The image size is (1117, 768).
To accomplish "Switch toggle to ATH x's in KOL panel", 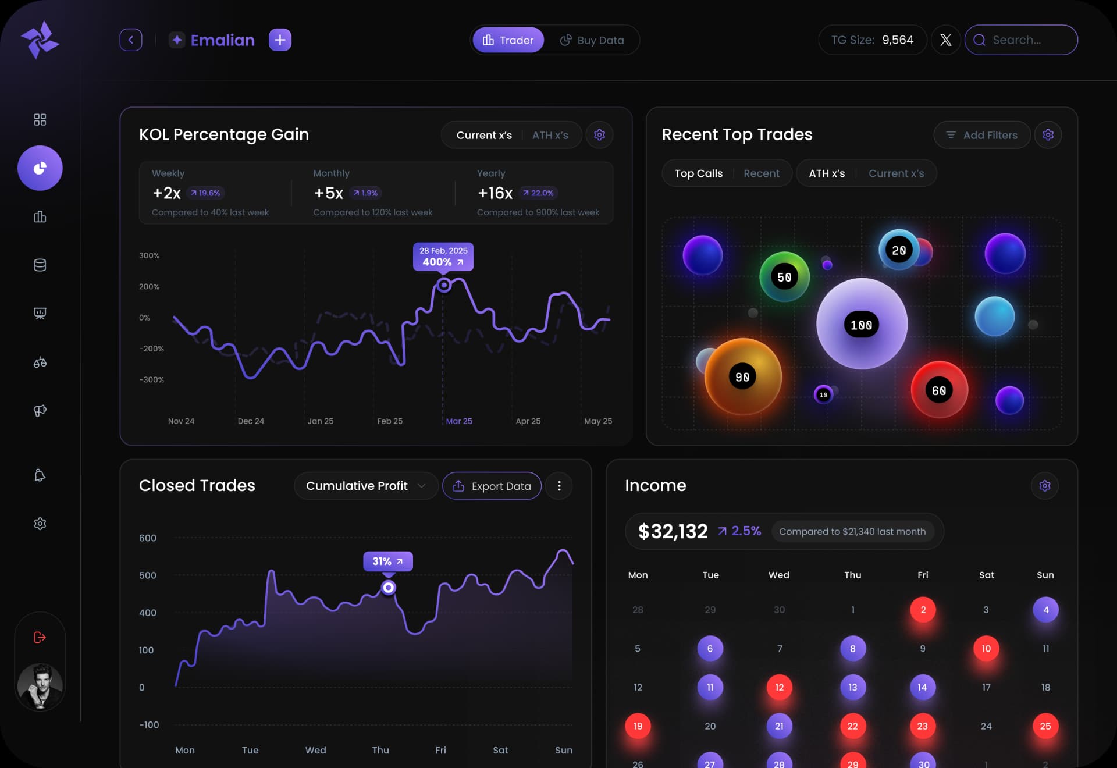I will point(550,135).
